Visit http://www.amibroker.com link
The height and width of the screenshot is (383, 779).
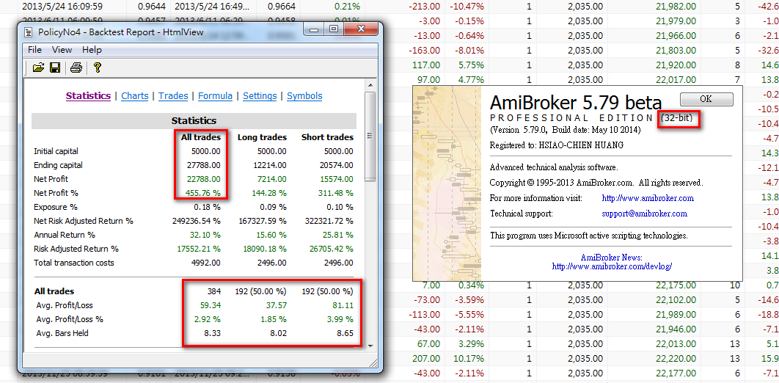[648, 197]
